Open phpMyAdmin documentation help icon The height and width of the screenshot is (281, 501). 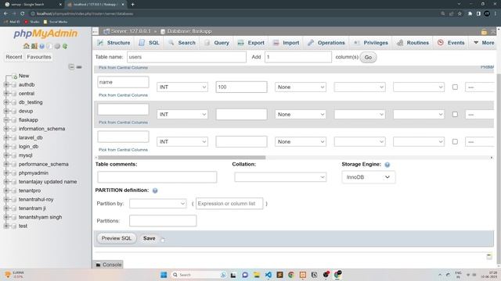point(41,46)
